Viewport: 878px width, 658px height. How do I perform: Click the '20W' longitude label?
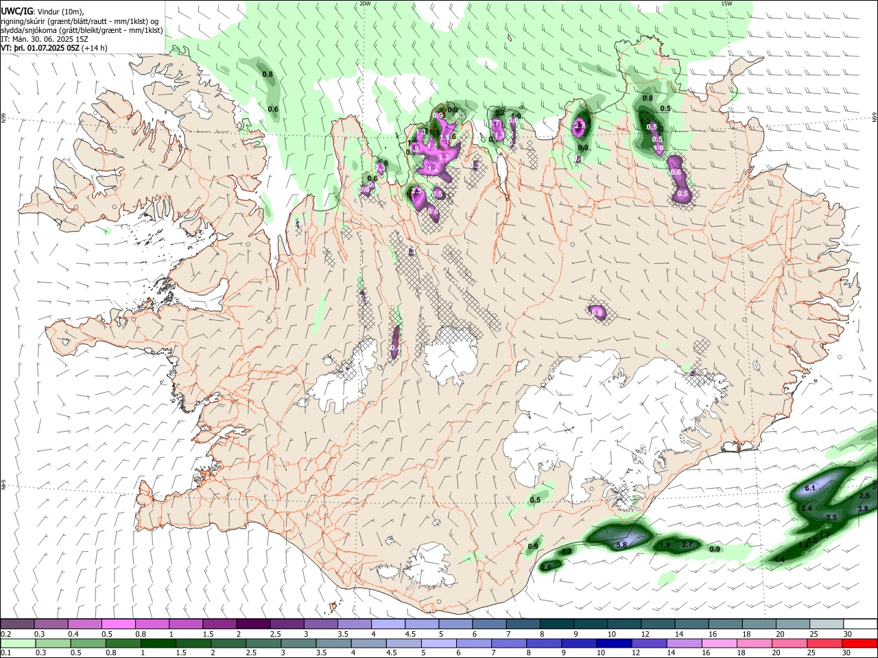365,3
